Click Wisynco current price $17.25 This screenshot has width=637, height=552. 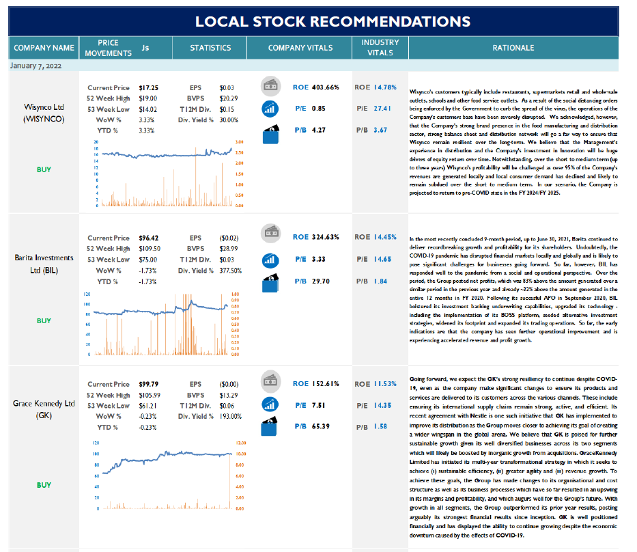(148, 88)
